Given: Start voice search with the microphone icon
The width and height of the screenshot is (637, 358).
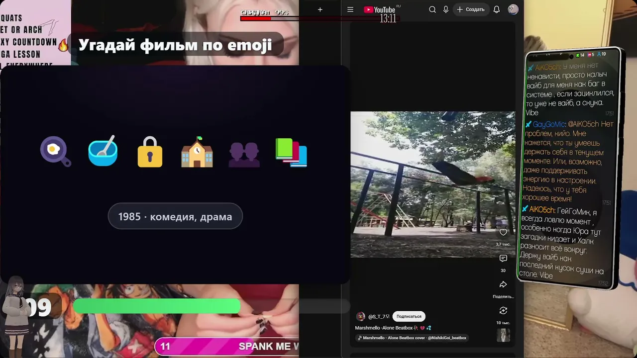Looking at the screenshot, I should [x=446, y=9].
